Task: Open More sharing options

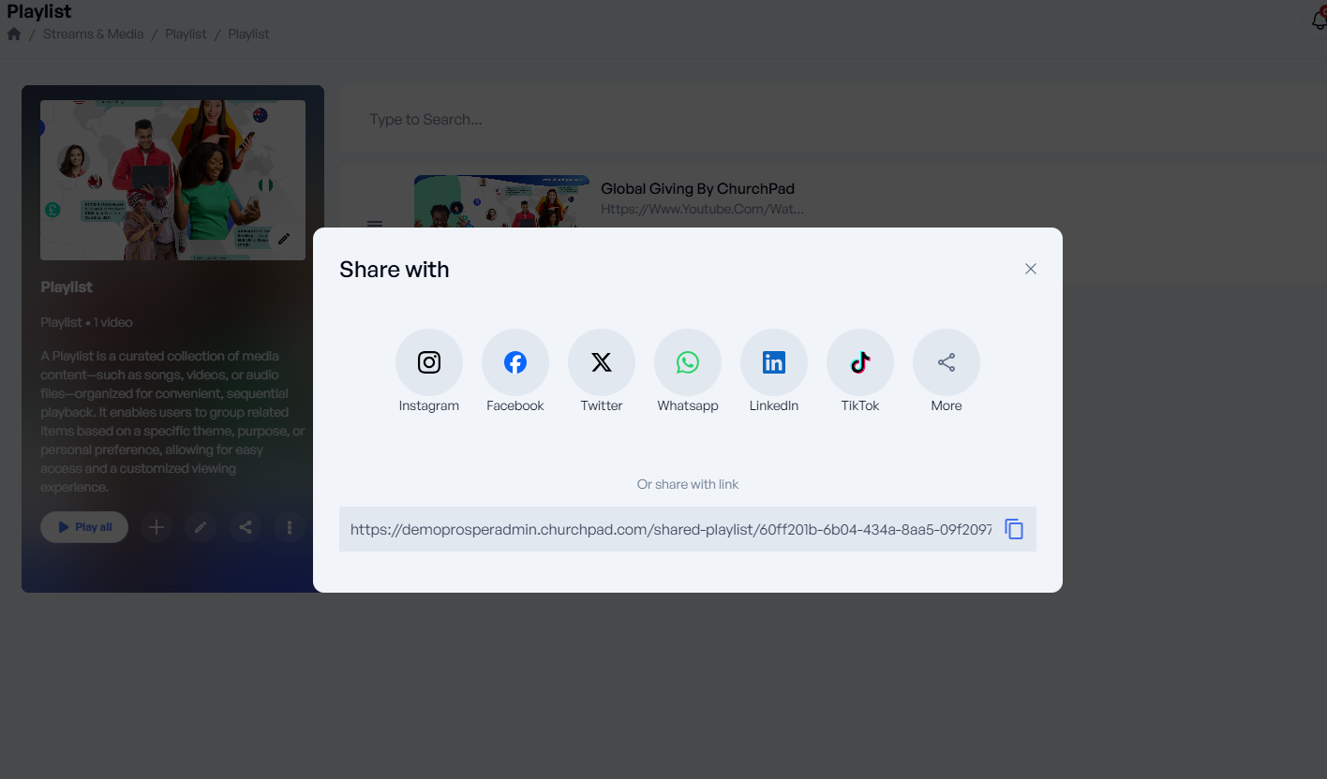Action: pos(947,362)
